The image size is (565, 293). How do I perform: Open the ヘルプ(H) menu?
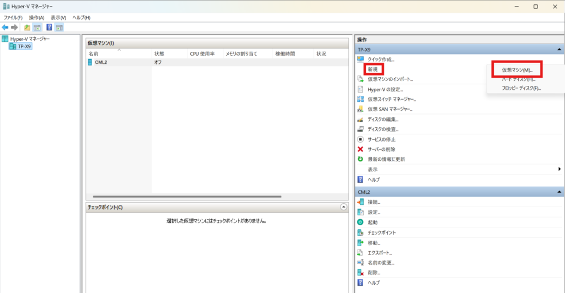click(82, 18)
